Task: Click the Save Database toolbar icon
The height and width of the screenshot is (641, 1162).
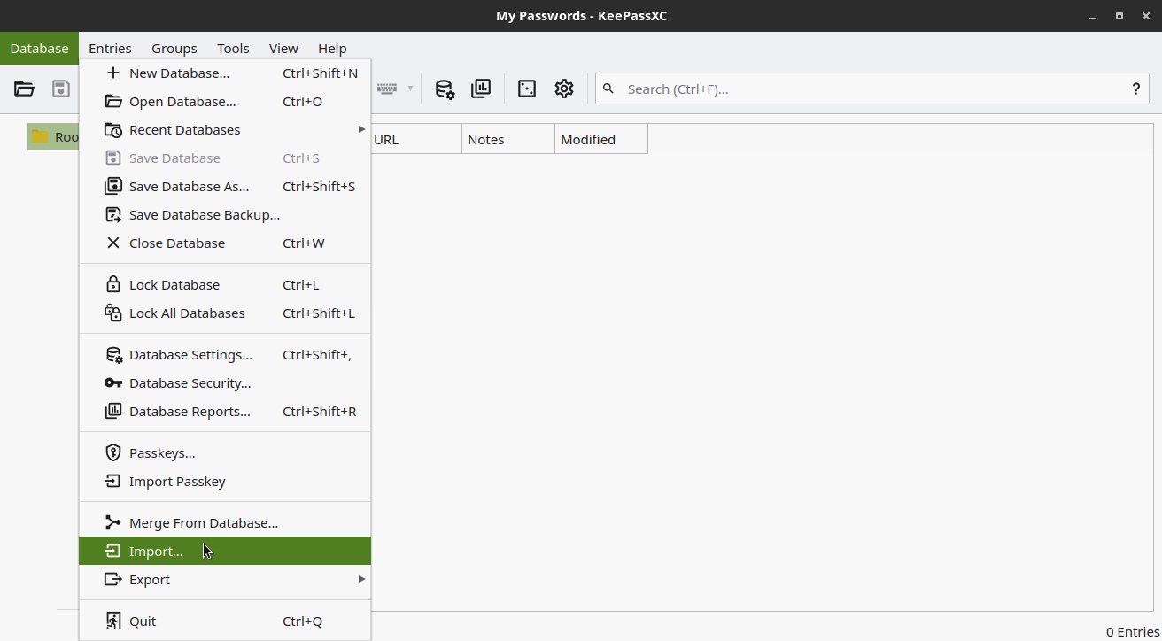Action: (x=60, y=89)
